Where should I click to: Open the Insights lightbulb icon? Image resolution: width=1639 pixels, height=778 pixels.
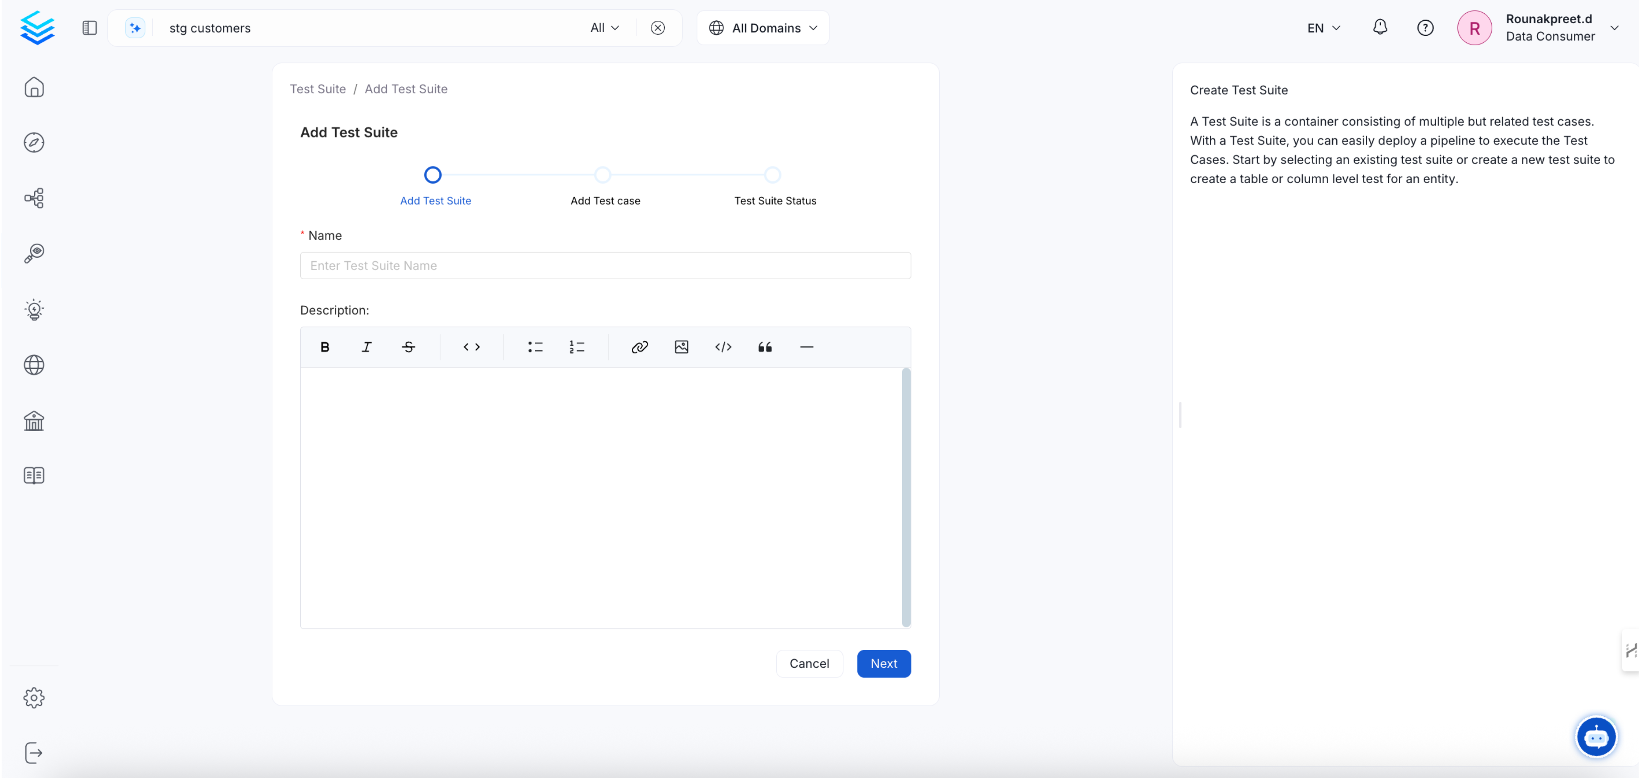34,310
